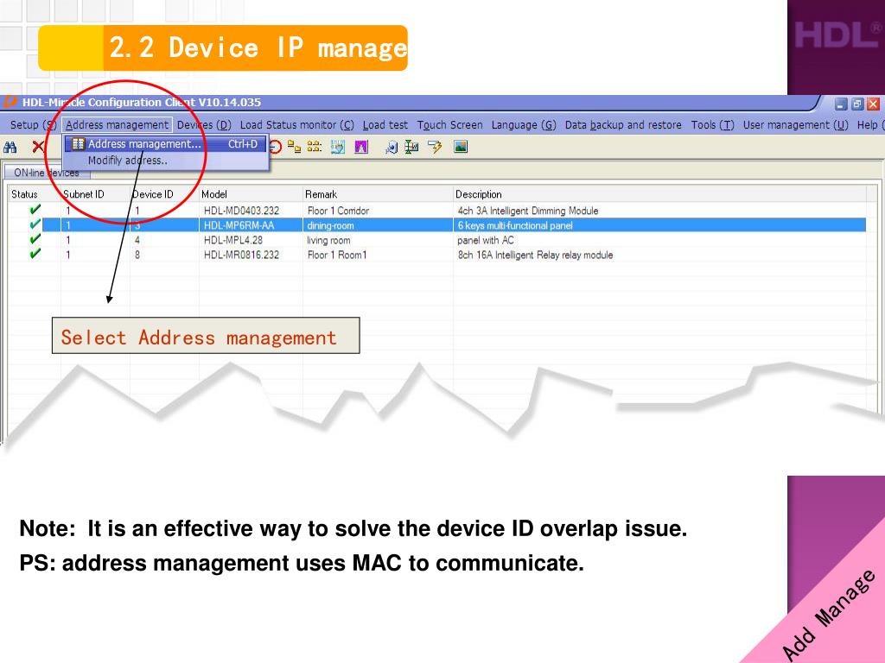This screenshot has width=885, height=663.
Task: Click the green checkmark for HDL-MPL4.28 row
Action: pos(35,239)
